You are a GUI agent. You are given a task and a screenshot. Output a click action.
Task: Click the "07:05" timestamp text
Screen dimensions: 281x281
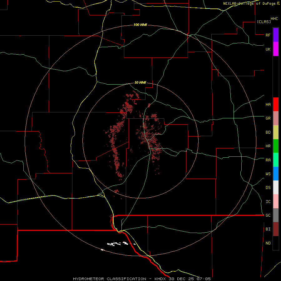pyautogui.click(x=204, y=279)
